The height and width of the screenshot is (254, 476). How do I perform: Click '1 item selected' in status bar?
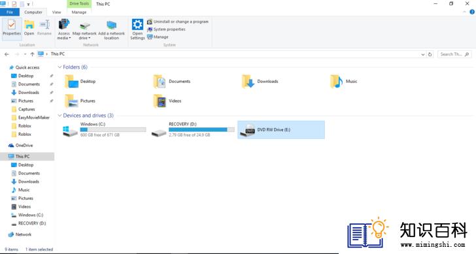tap(39, 249)
